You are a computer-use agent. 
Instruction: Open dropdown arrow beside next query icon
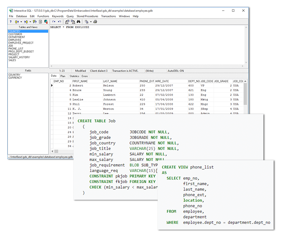click(x=30, y=22)
